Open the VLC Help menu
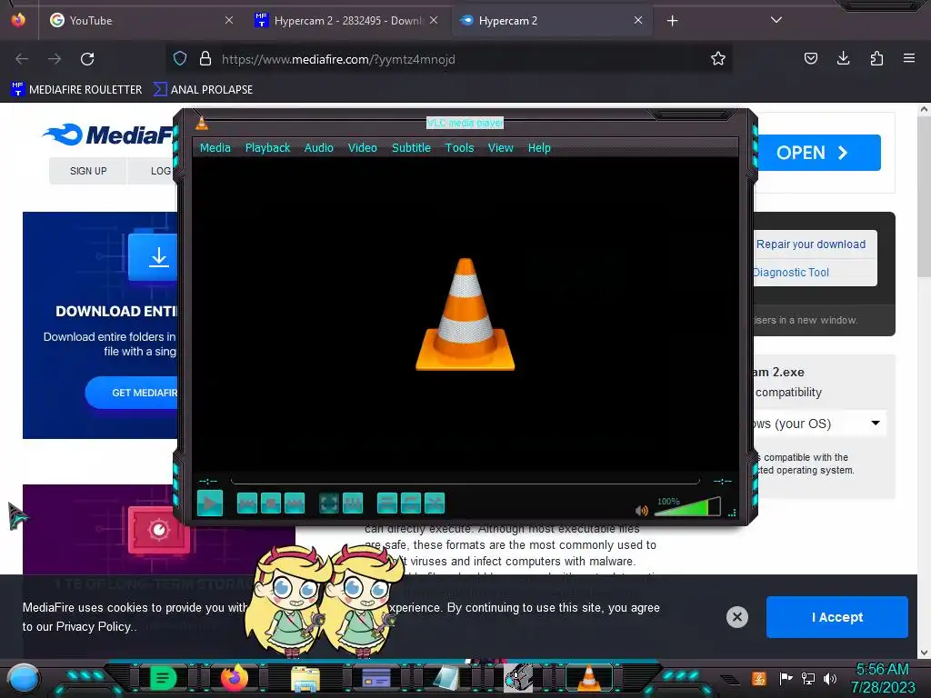 click(x=539, y=148)
